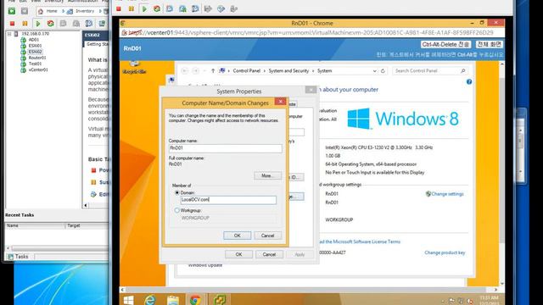Click Target column header in Recent Tasks
The image size is (543, 305).
point(87,225)
